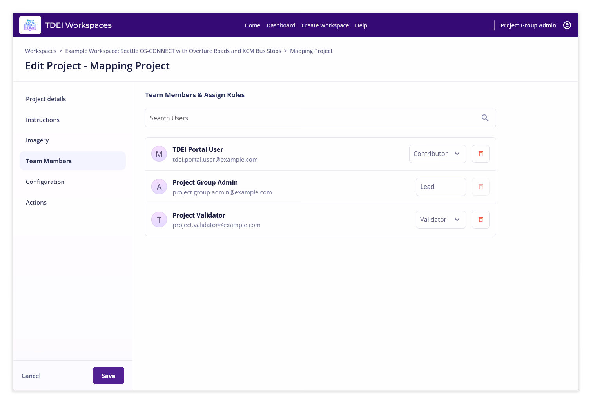
Task: Focus the Search Users input field
Action: pos(321,118)
